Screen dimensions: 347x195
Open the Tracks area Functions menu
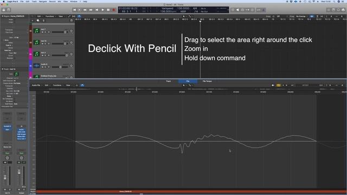click(x=50, y=16)
